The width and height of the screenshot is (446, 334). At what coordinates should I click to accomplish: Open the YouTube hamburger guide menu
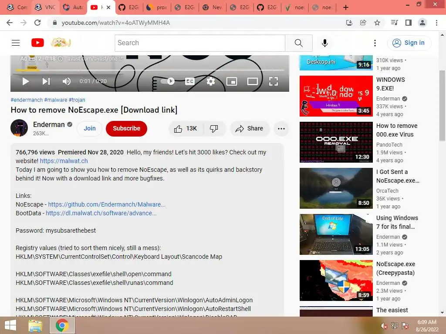[x=16, y=43]
